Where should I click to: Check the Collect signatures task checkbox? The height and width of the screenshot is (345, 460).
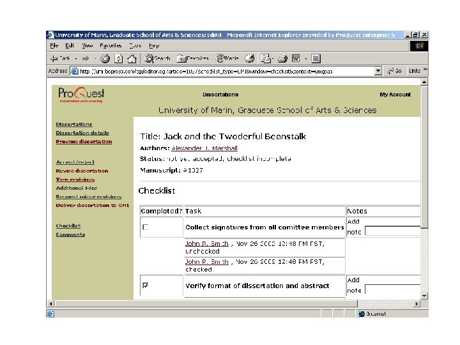click(x=145, y=227)
